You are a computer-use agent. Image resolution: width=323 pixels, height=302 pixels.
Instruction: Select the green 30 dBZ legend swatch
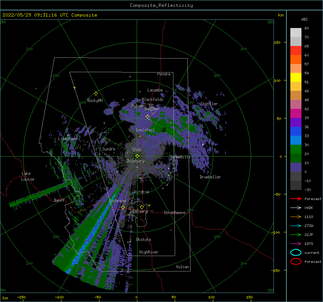296,149
